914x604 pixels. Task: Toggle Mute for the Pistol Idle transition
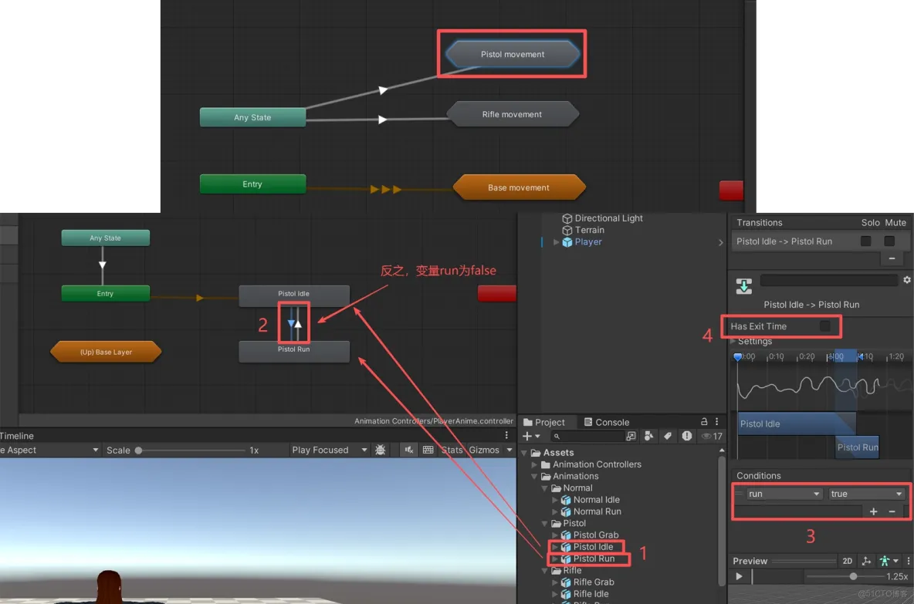point(889,241)
